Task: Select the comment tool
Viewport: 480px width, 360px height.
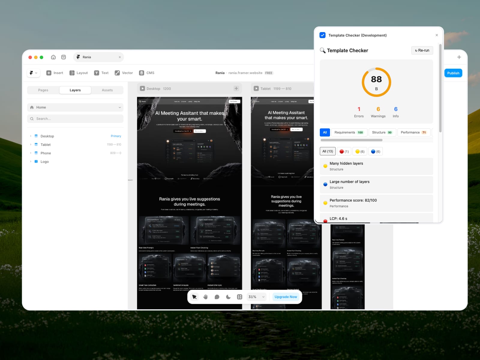Action: coord(217,297)
